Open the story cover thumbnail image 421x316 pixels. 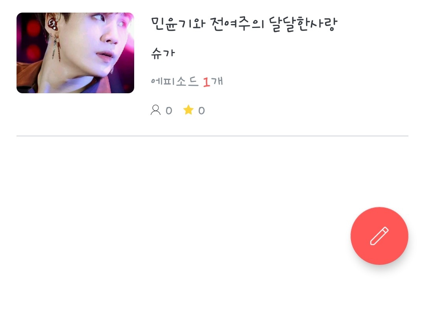(75, 53)
